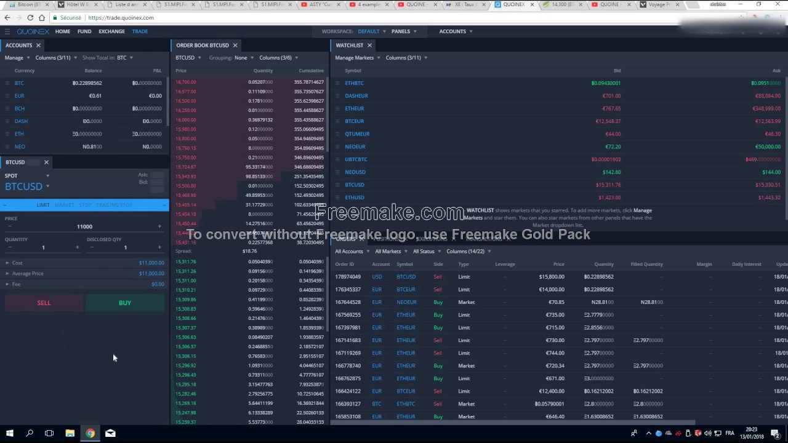Screen dimensions: 788x443
Task: Click the Quoinex logo
Action: pyautogui.click(x=33, y=31)
